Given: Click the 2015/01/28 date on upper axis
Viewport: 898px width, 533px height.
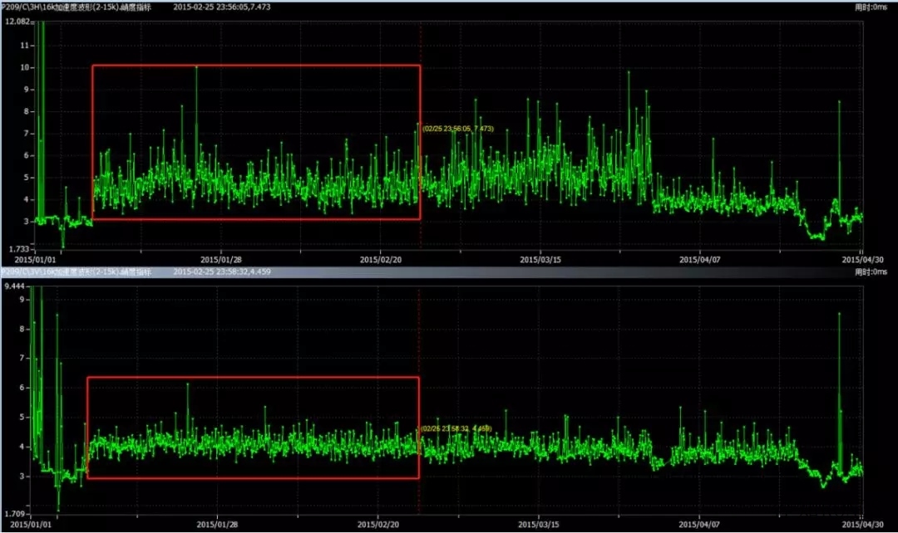Looking at the screenshot, I should (x=221, y=259).
